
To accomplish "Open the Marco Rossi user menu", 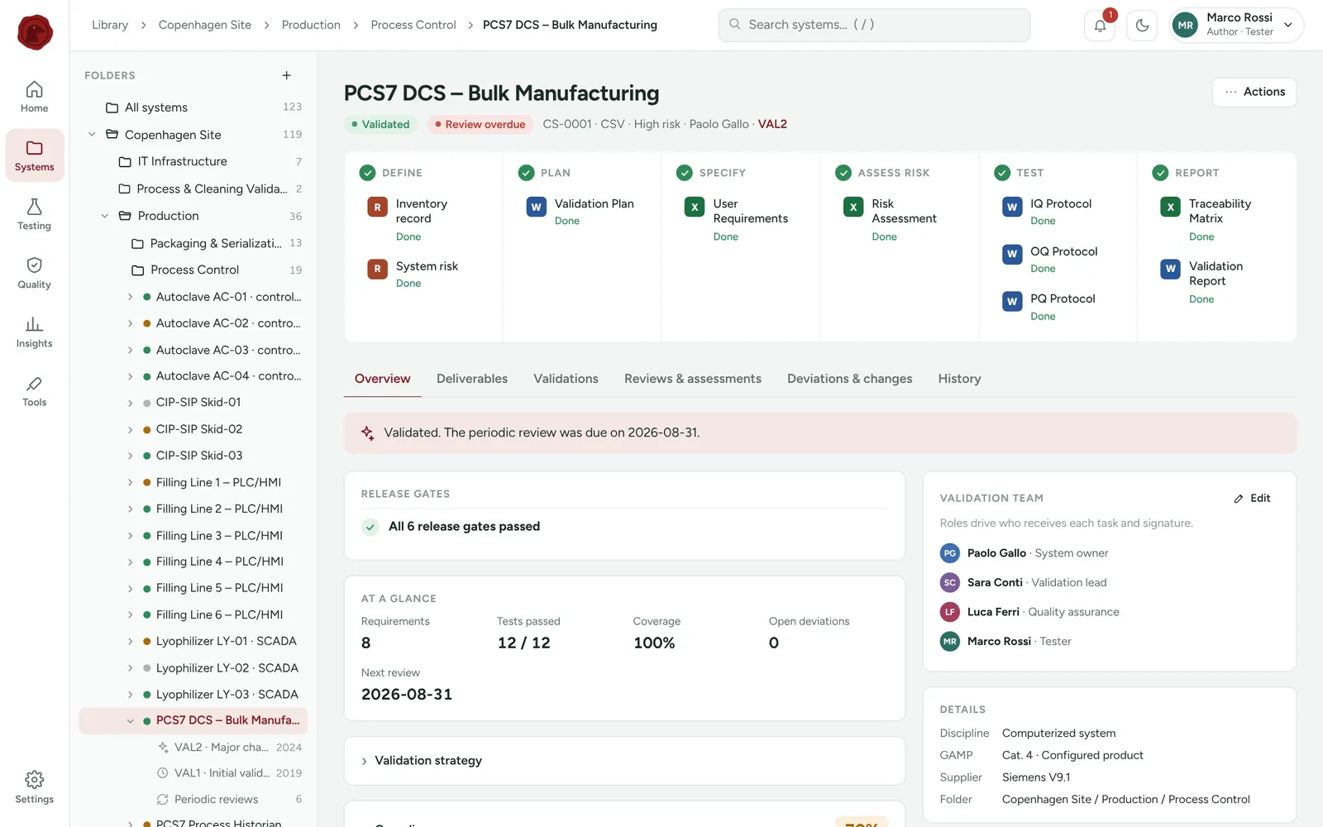I will click(x=1236, y=25).
